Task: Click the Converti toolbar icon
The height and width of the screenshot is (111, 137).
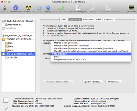Action: point(92,8)
